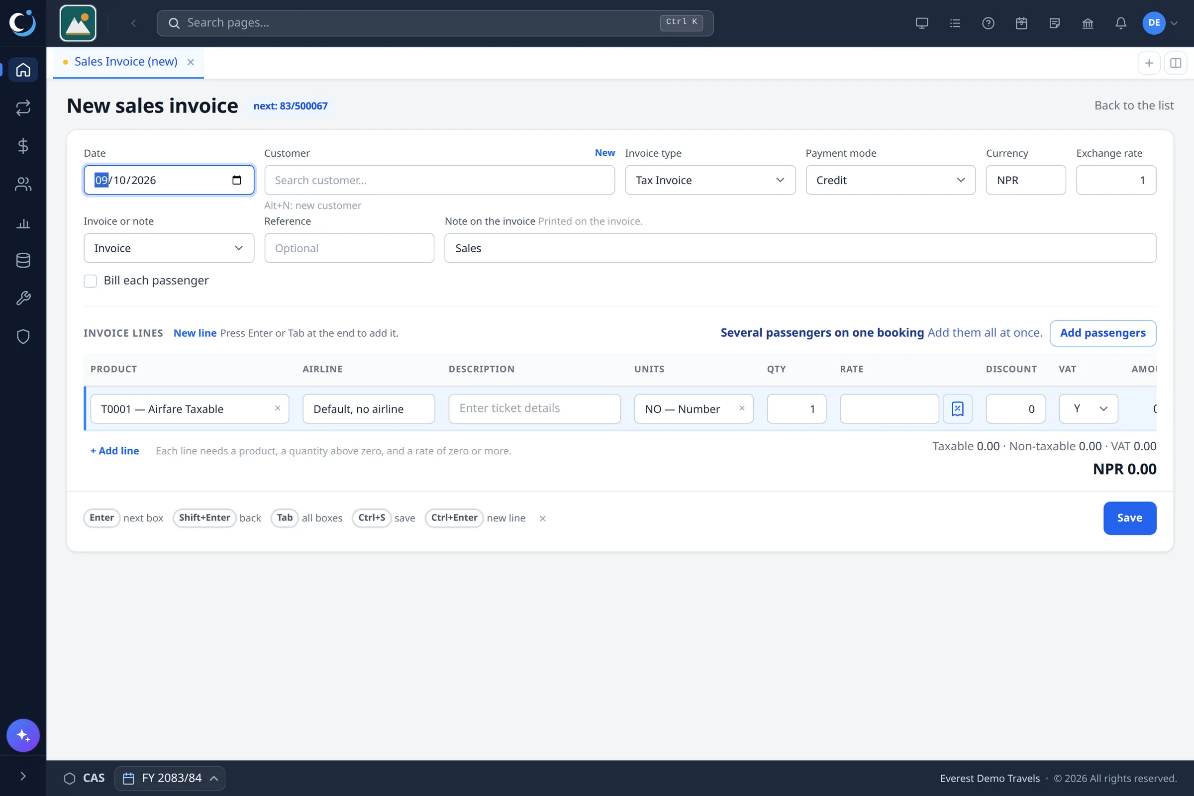The height and width of the screenshot is (796, 1194).
Task: Click the Add passengers button
Action: tap(1102, 333)
